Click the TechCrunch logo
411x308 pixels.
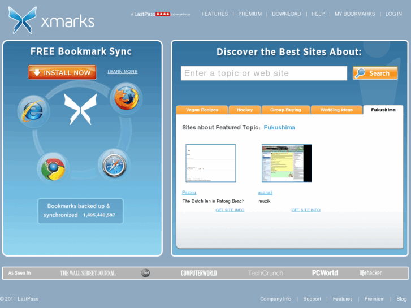[266, 273]
